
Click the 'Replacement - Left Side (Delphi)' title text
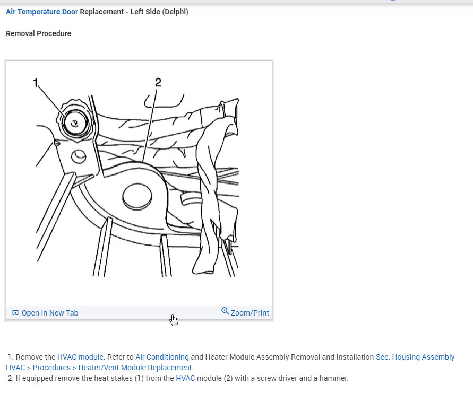[134, 12]
